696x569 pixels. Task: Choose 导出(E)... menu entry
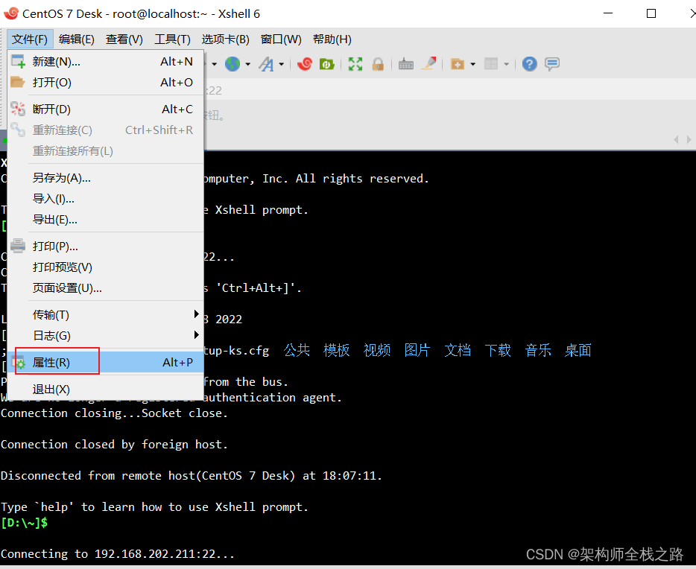pyautogui.click(x=106, y=220)
